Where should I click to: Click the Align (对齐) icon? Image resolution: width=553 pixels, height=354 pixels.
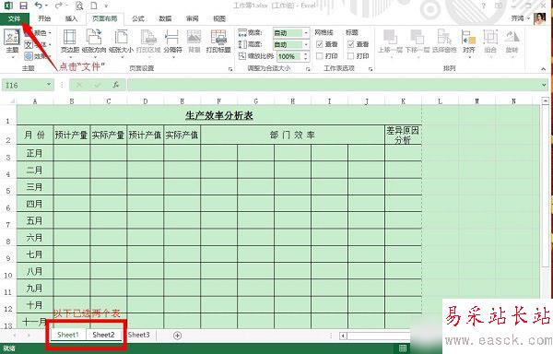click(x=469, y=38)
